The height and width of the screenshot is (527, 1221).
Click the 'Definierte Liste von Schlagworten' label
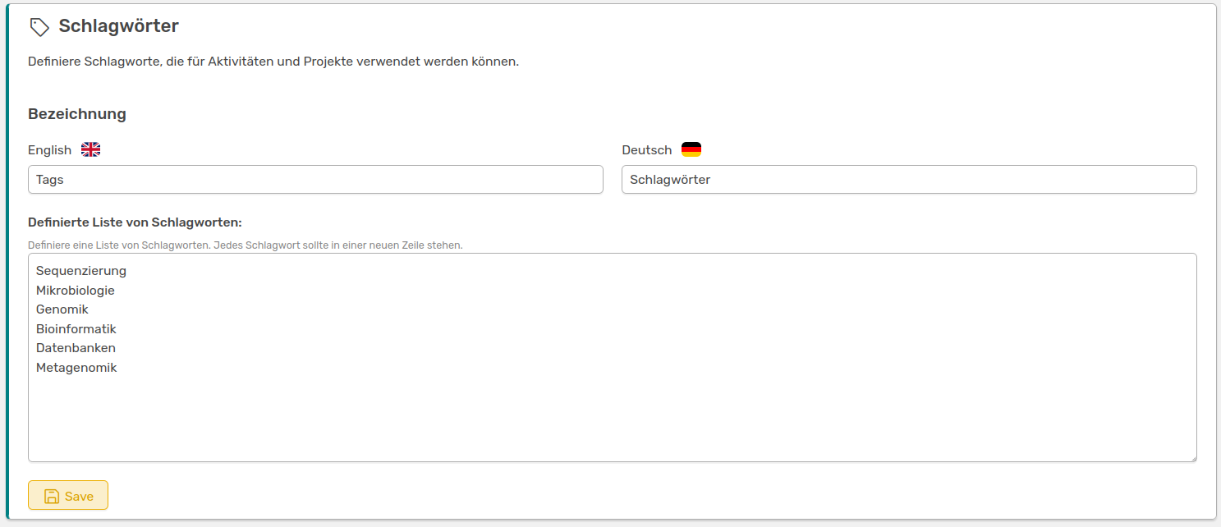[135, 222]
